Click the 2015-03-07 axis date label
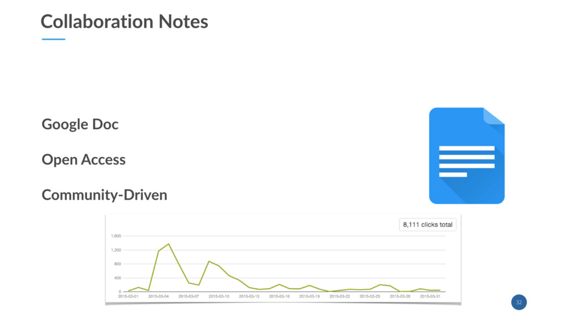The image size is (566, 318). (x=188, y=296)
